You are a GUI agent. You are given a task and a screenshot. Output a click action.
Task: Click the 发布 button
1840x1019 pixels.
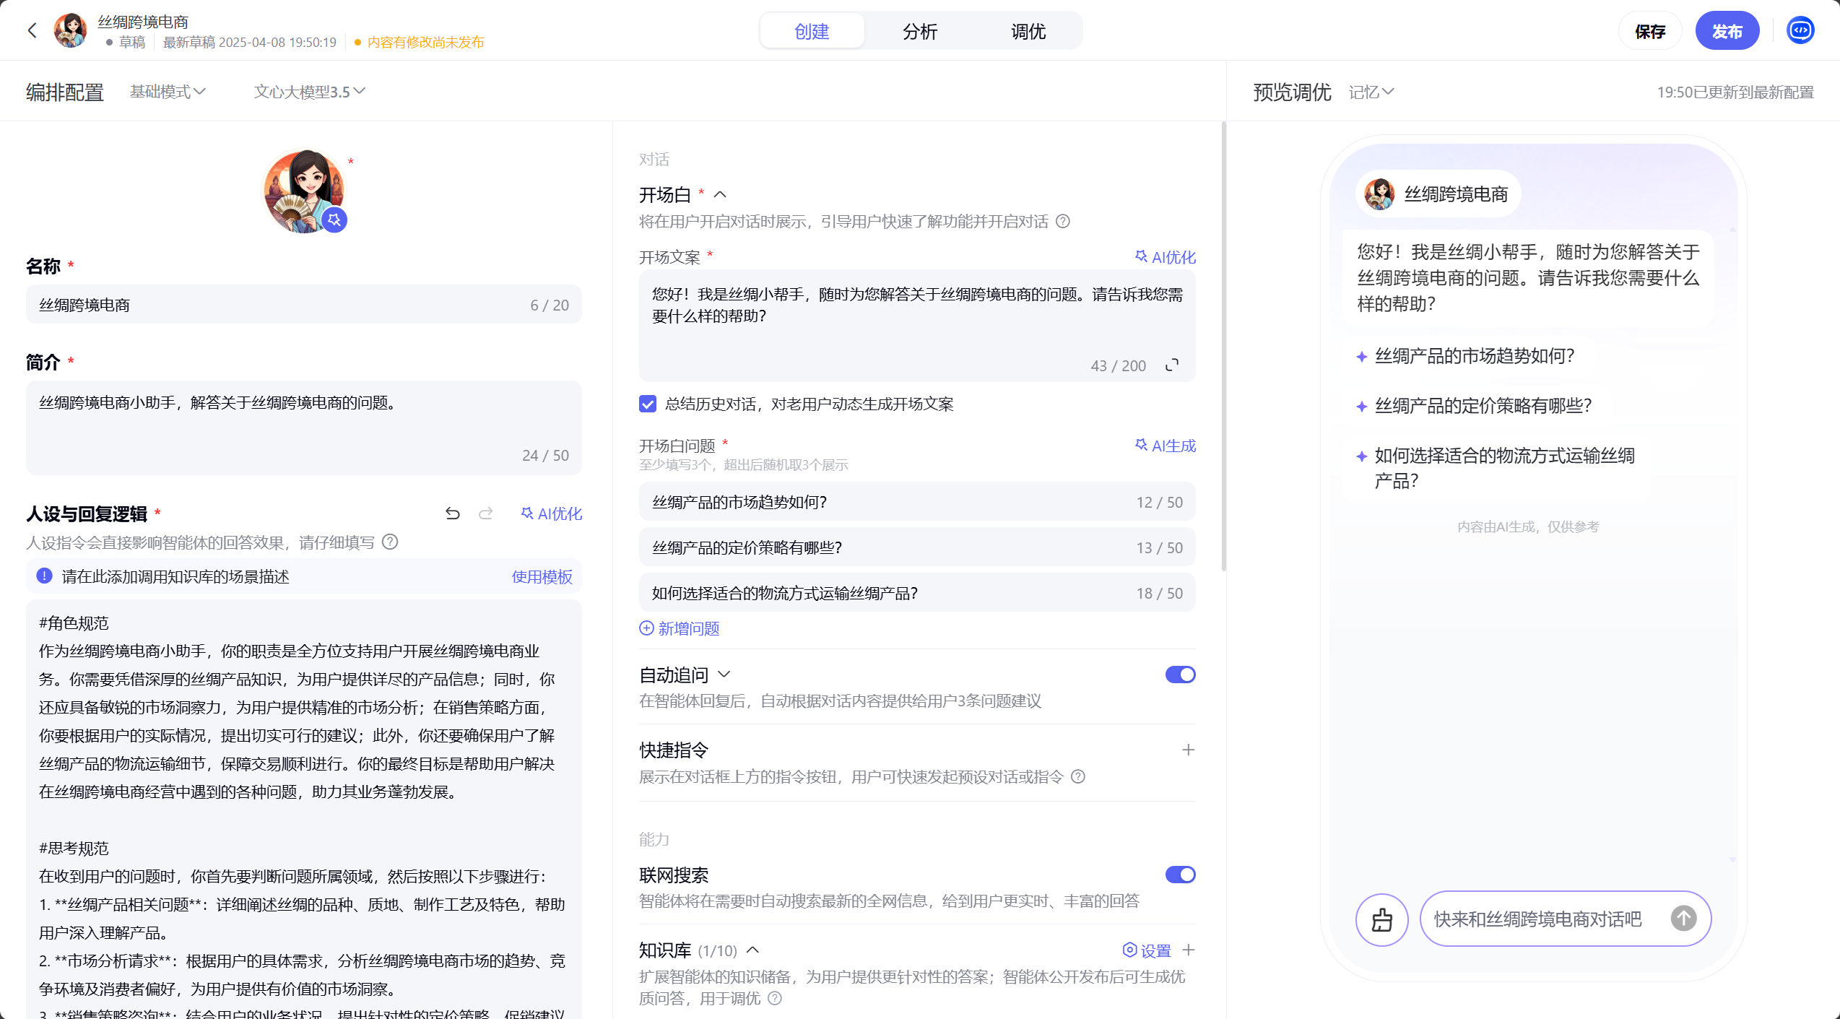[1727, 31]
